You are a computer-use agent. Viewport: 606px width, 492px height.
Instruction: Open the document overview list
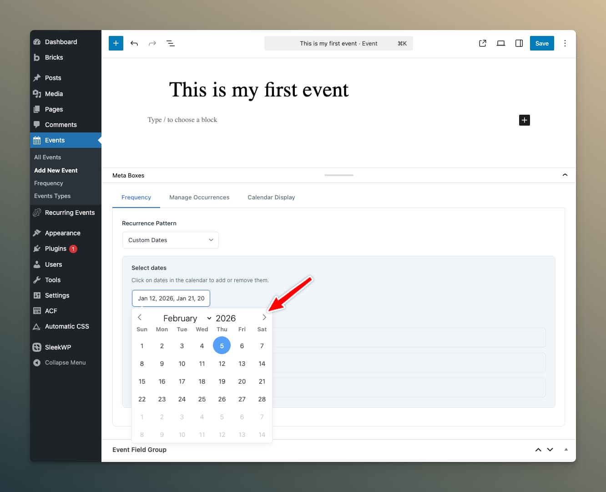(x=171, y=43)
